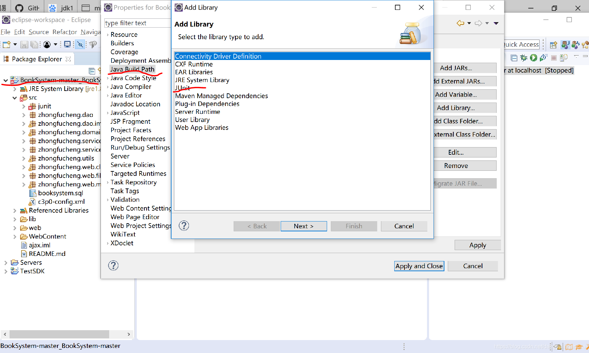589x353 pixels.
Task: Click Servers view debug bug icon
Action: pos(524,58)
